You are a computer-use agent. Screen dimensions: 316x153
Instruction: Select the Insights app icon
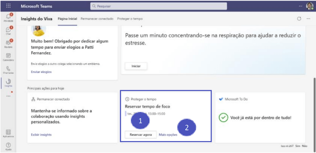(x=8, y=83)
